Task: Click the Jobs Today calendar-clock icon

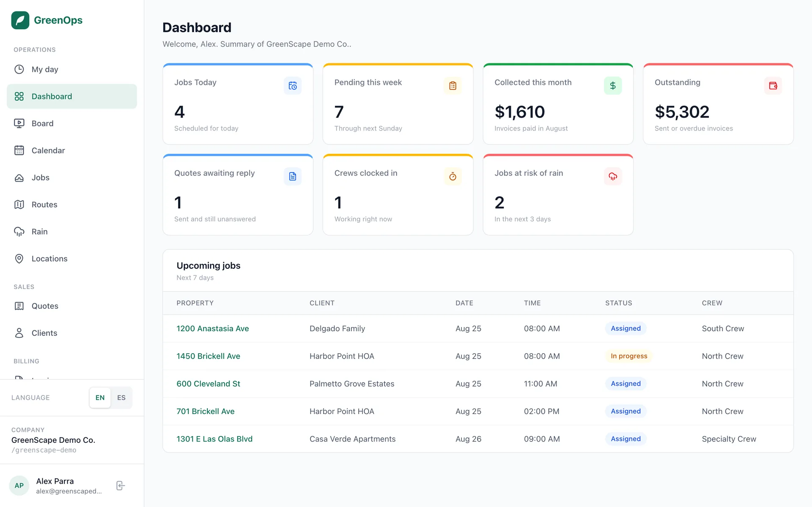Action: click(293, 86)
